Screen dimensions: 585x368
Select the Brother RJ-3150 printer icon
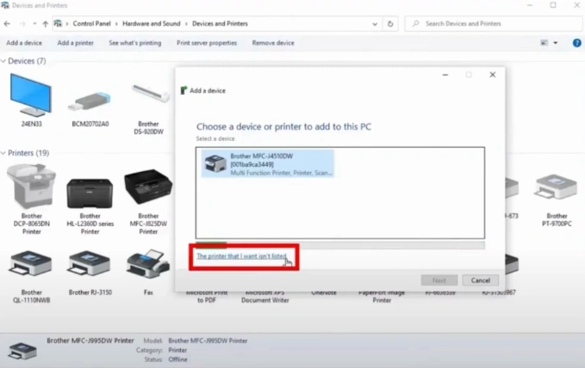90,263
